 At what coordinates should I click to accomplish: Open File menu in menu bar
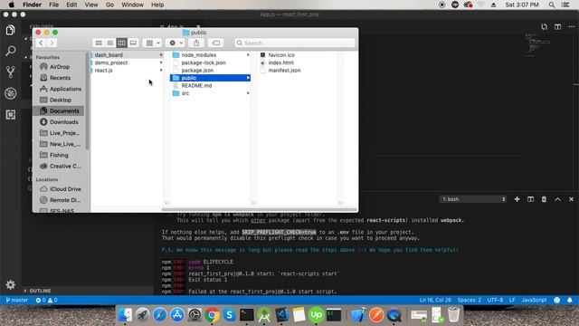coord(54,5)
